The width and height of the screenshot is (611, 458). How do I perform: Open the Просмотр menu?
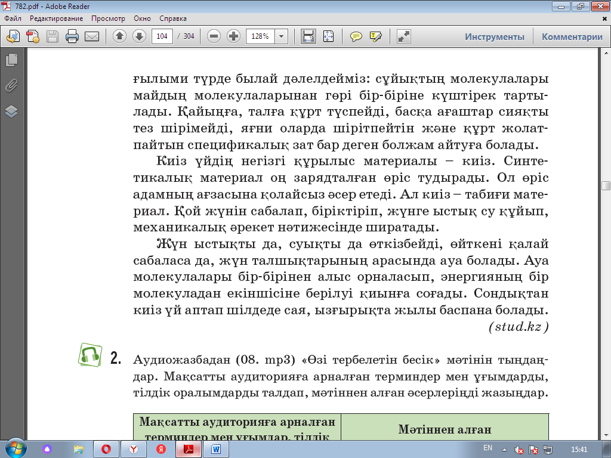click(x=109, y=18)
